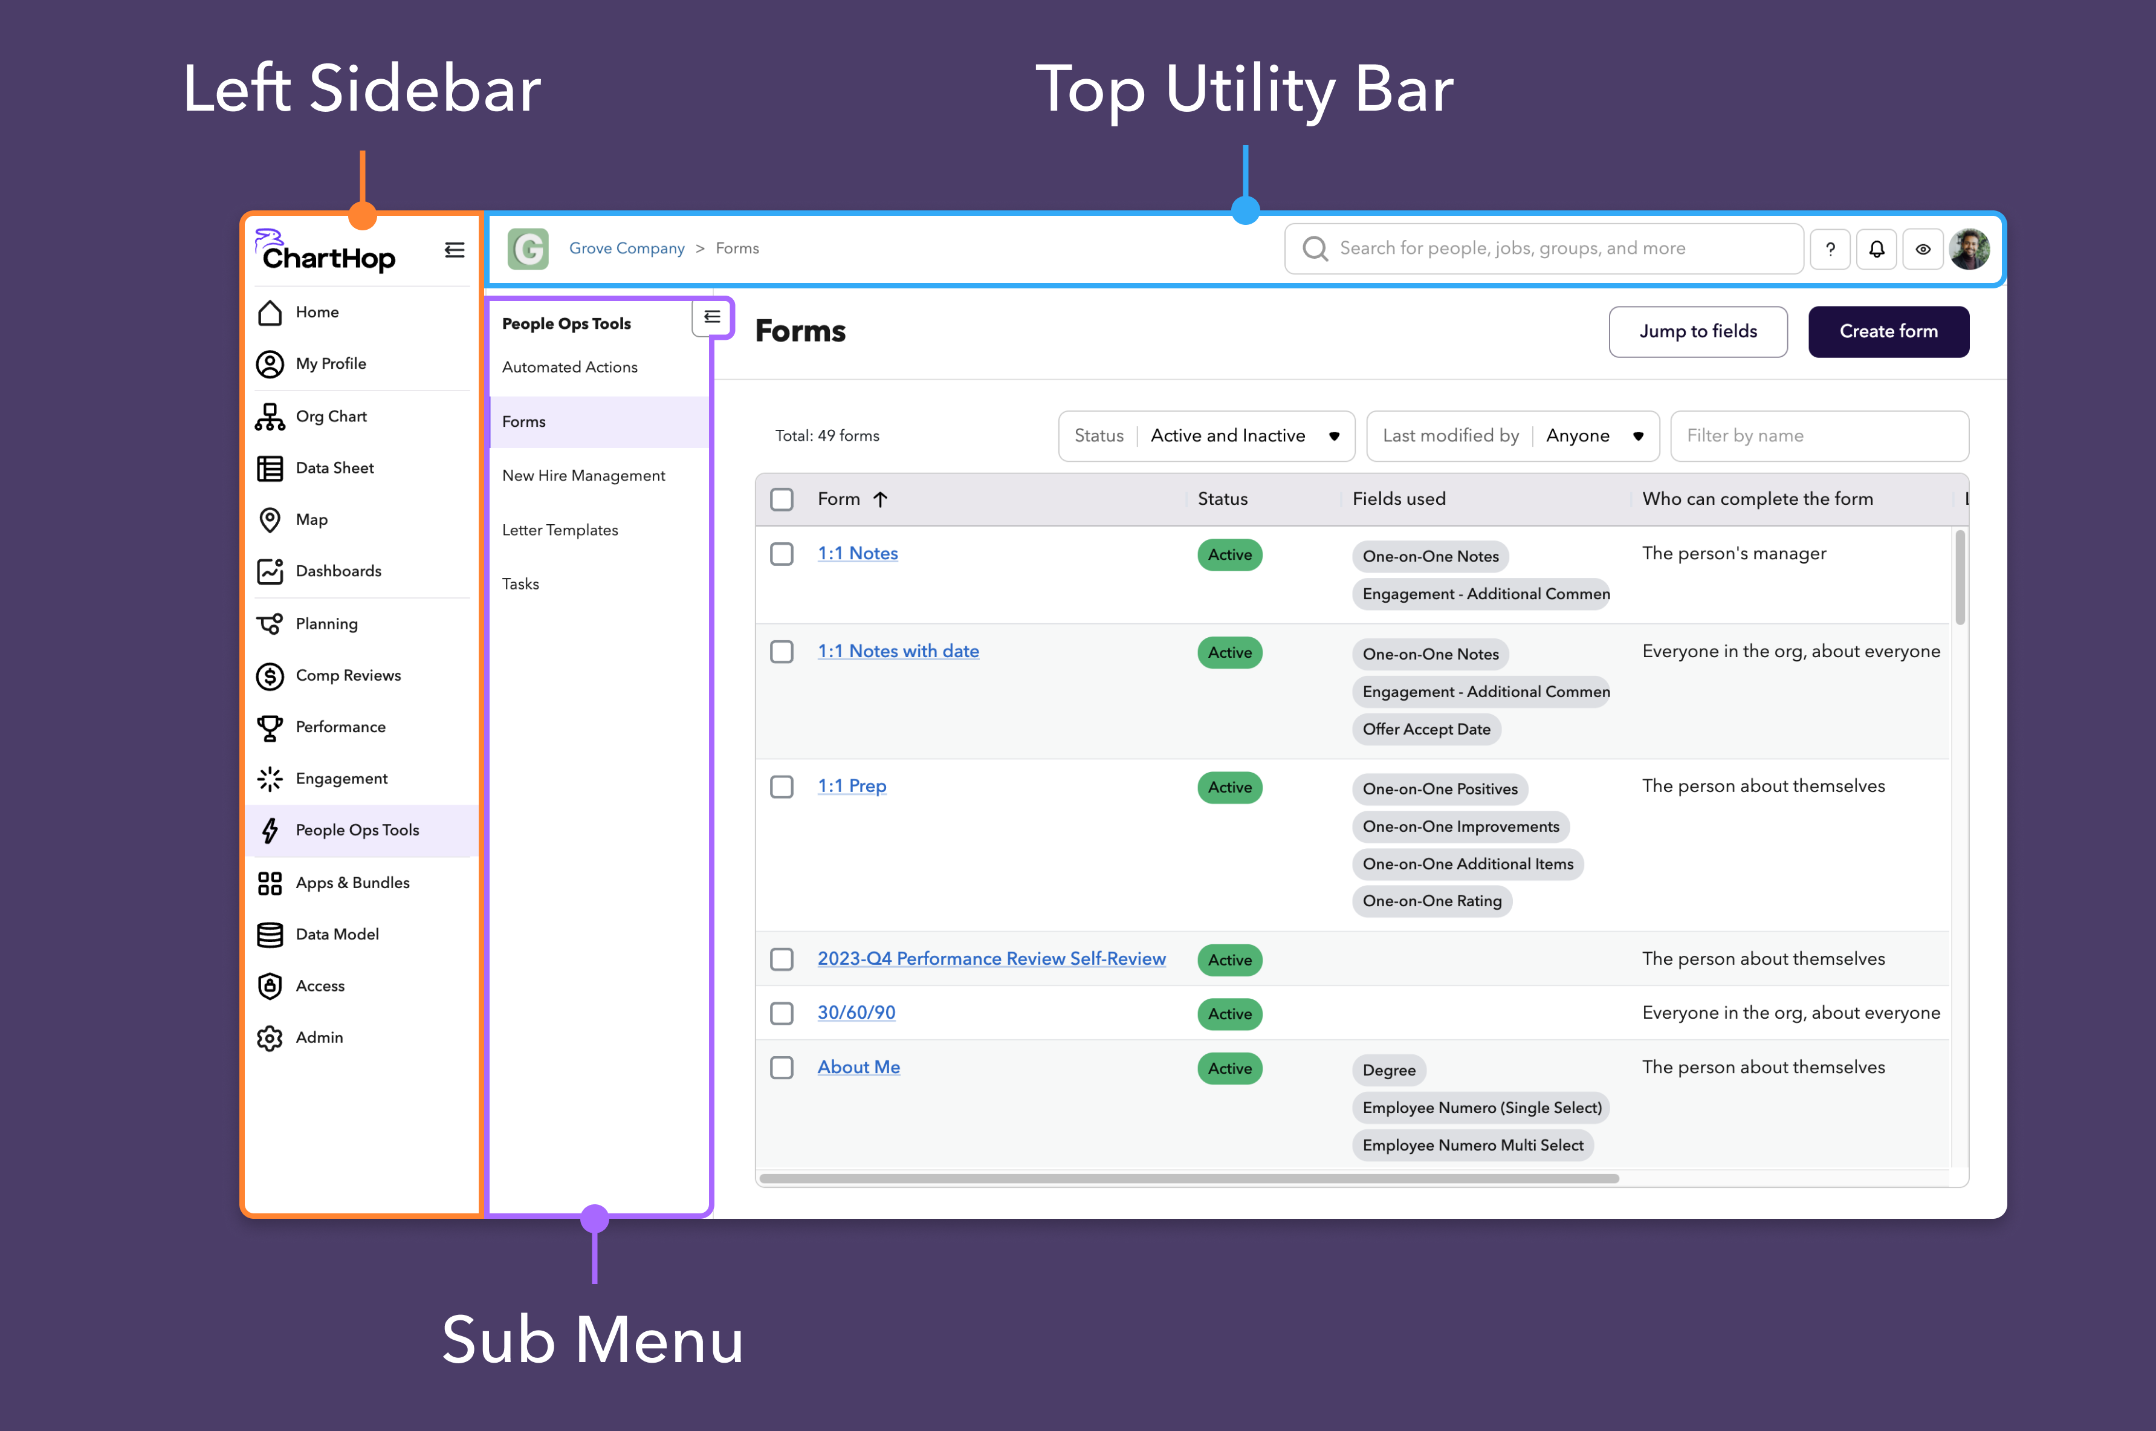This screenshot has height=1431, width=2156.
Task: Open Dashboards from the left sidebar
Action: point(338,570)
